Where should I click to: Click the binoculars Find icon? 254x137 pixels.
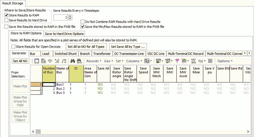click(73, 61)
